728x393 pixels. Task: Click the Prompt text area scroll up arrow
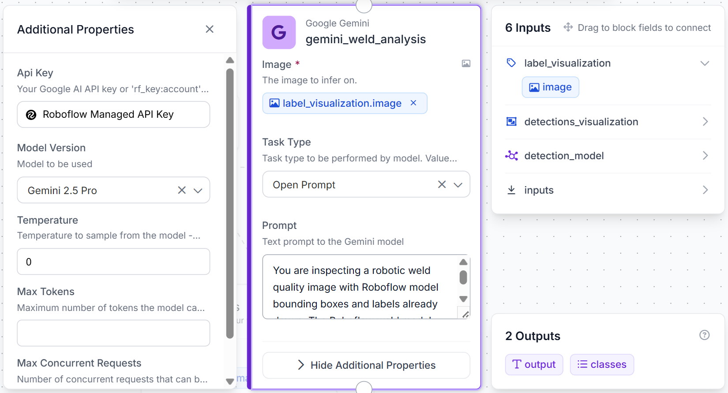tap(463, 262)
